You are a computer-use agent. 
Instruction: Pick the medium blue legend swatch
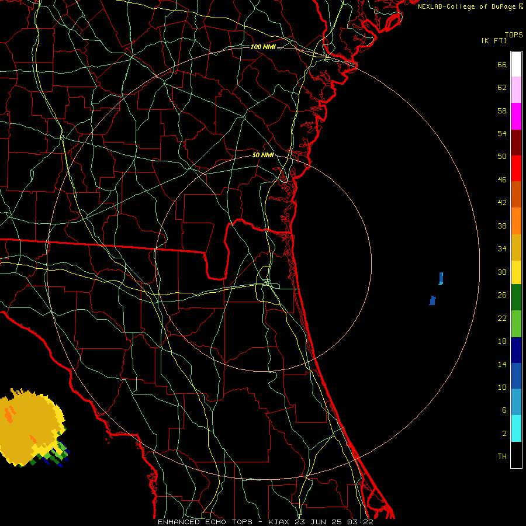(516, 376)
